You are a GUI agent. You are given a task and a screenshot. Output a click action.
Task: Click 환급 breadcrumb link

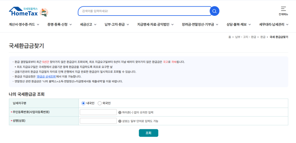point(262,37)
